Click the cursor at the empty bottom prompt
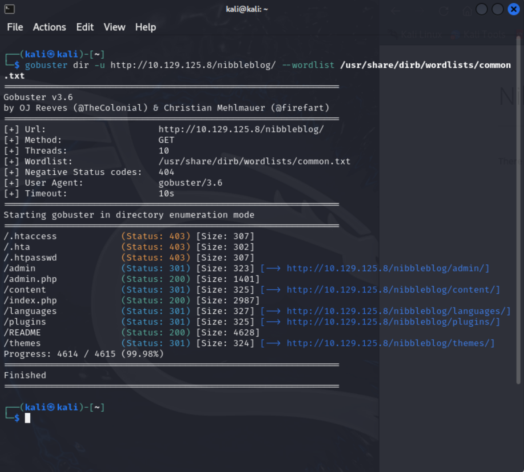524x472 pixels. coord(28,418)
